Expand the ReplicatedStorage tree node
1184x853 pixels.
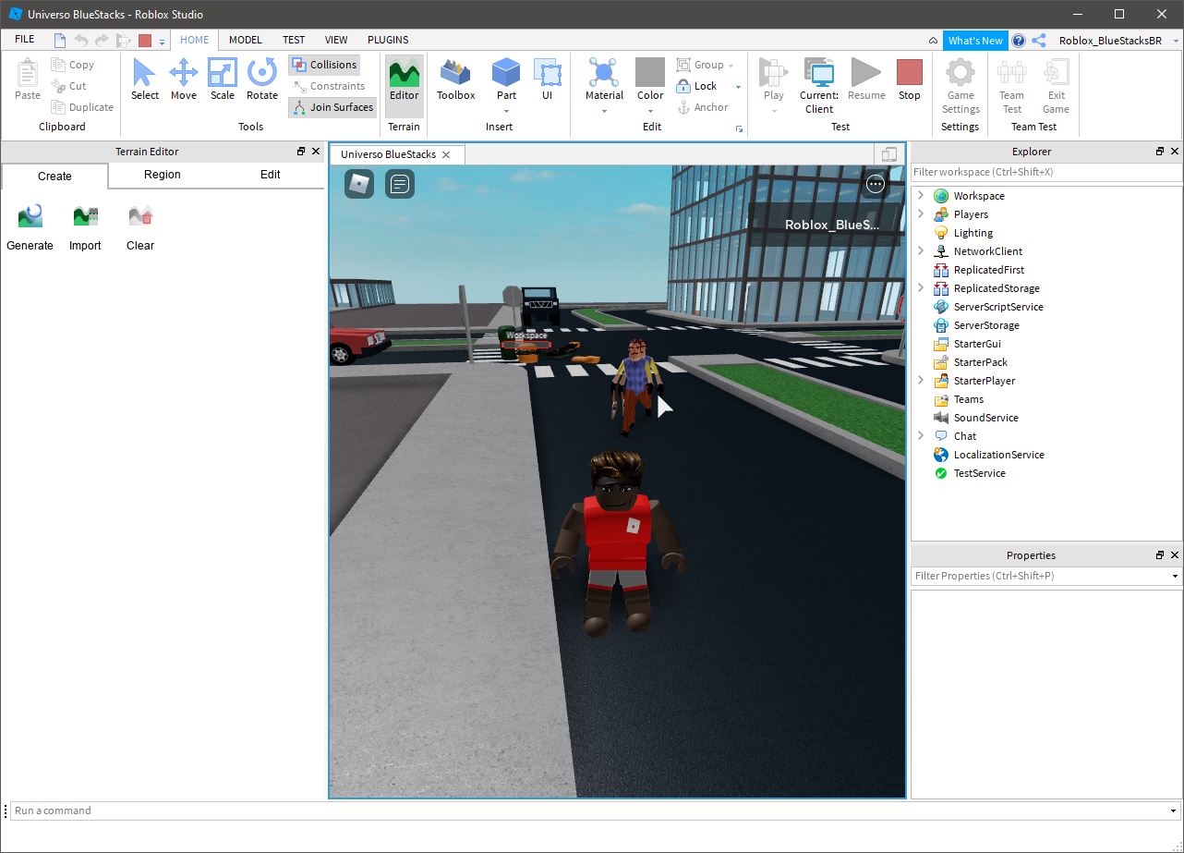(920, 288)
